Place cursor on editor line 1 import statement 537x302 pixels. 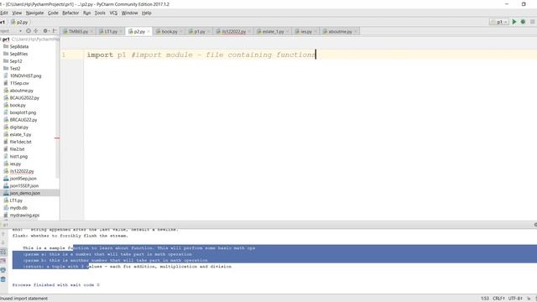[x=201, y=55]
